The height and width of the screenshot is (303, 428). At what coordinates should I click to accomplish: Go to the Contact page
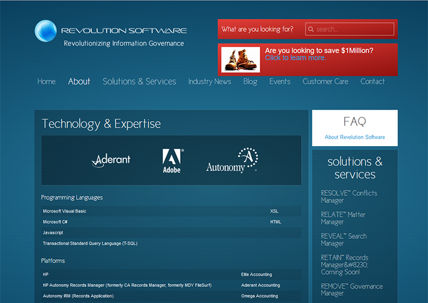click(372, 81)
